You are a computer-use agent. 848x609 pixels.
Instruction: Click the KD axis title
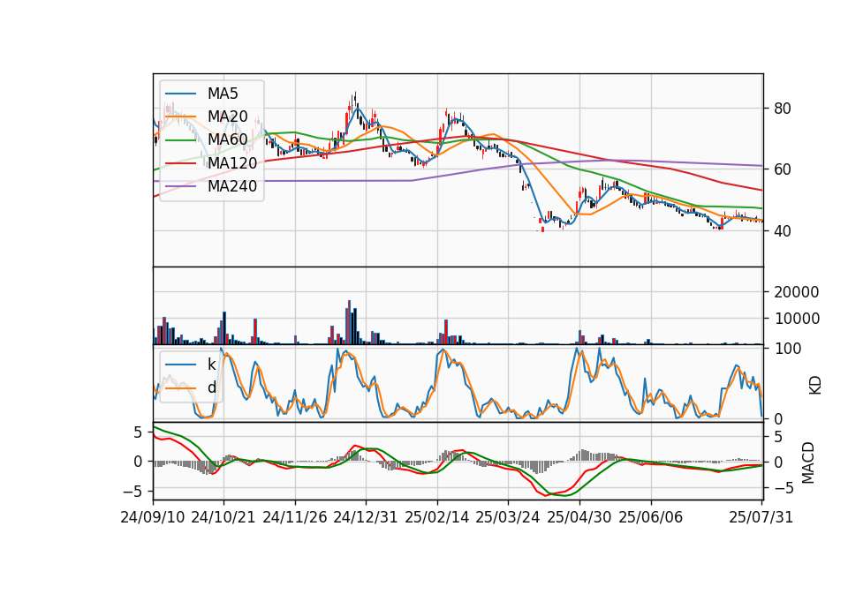815,385
